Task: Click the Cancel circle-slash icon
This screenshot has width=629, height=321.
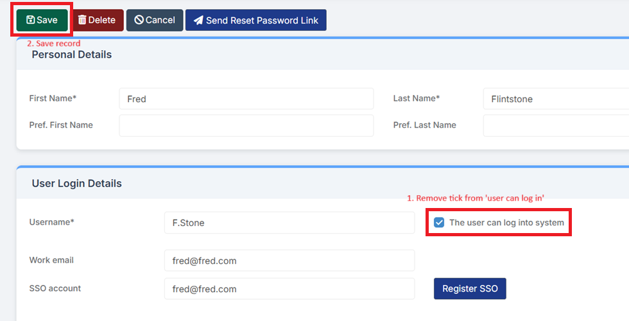Action: pyautogui.click(x=139, y=20)
